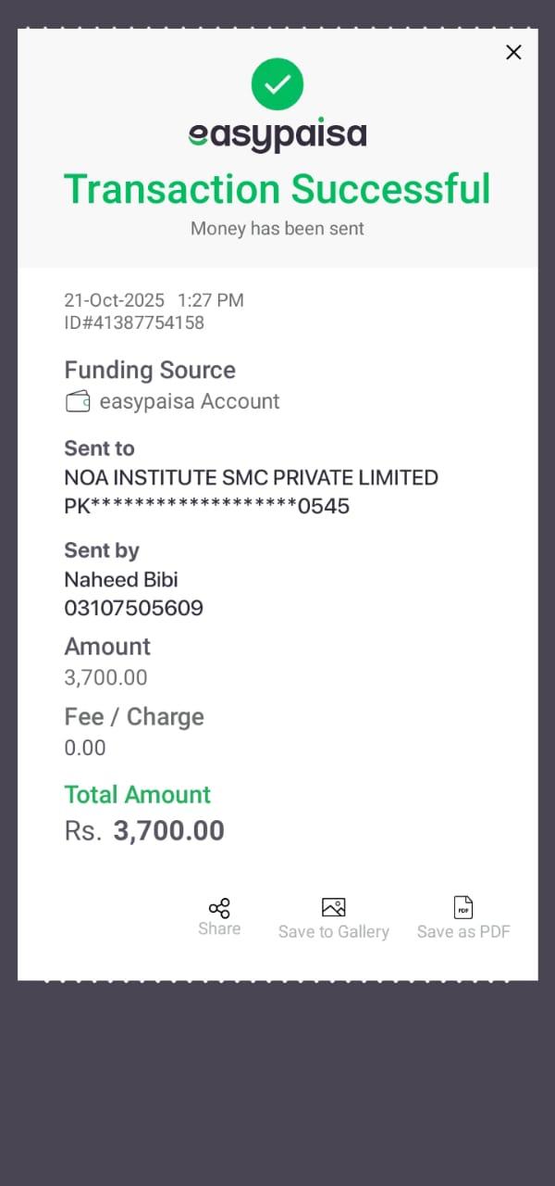Select the transaction ID number 41387754158
Viewport: 555px width, 1186px height.
click(x=134, y=323)
